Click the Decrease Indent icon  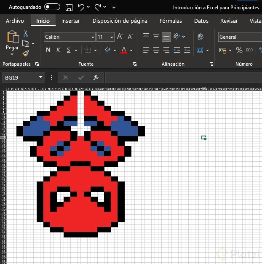[x=177, y=50]
